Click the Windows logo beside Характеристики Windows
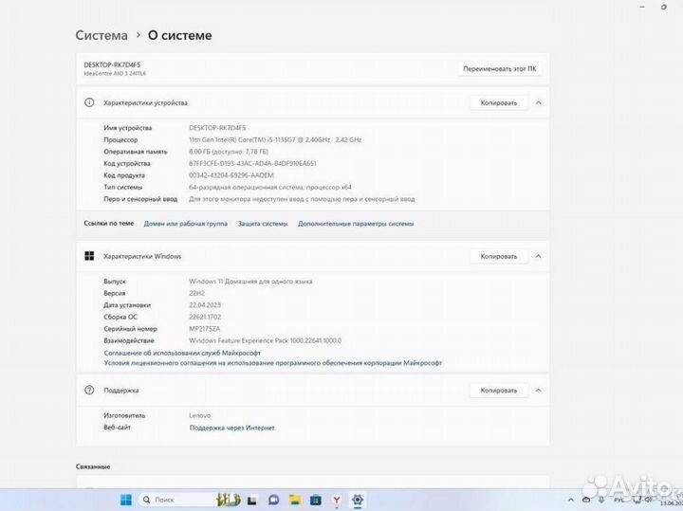The width and height of the screenshot is (683, 511). click(89, 256)
